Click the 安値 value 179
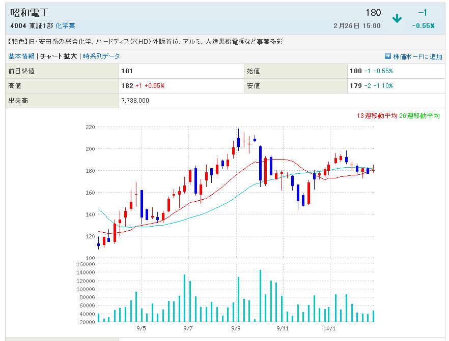 [x=356, y=86]
